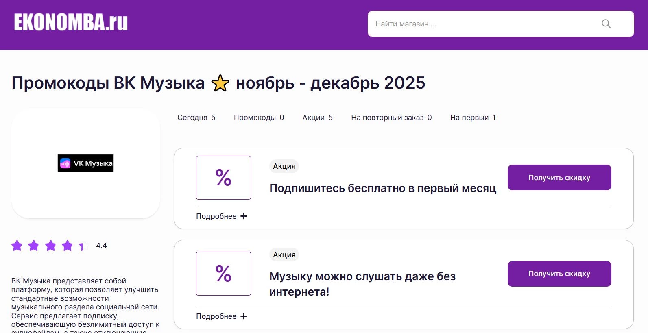648x333 pixels.
Task: Focus the store search field
Action: click(x=501, y=24)
